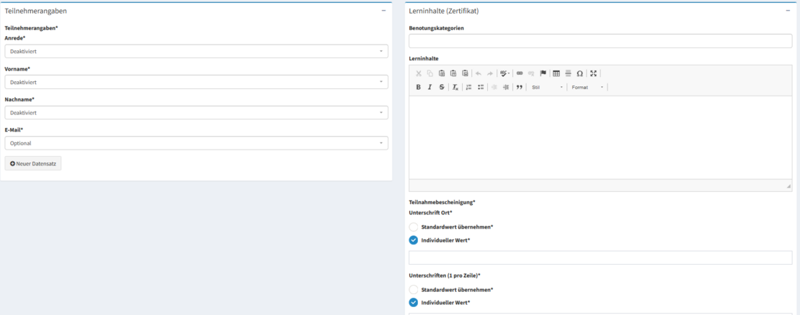Apply strikethrough formatting
The width and height of the screenshot is (800, 315).
pyautogui.click(x=441, y=87)
